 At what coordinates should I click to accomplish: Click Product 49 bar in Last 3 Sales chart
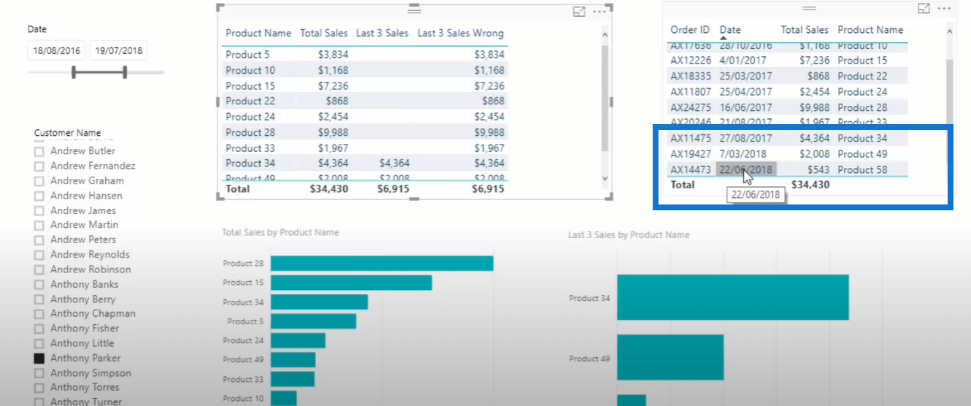tap(670, 358)
